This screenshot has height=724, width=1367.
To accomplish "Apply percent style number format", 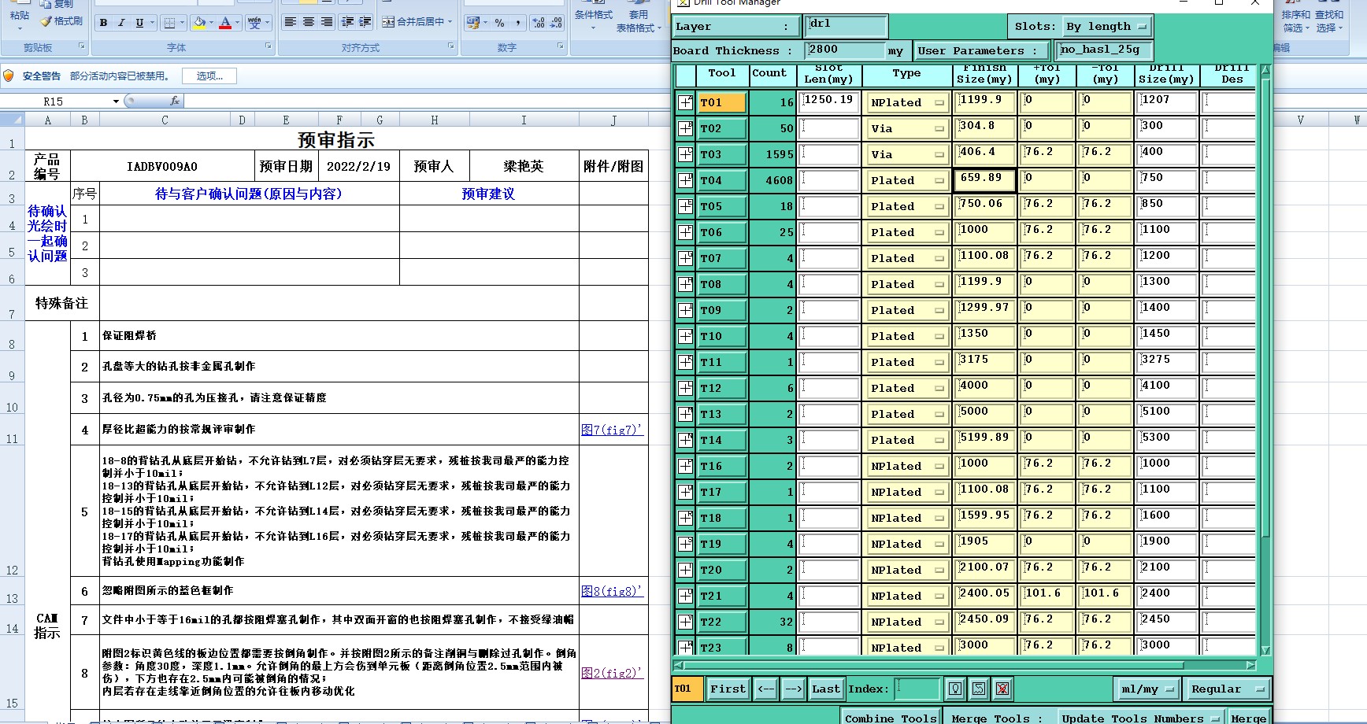I will click(x=499, y=23).
